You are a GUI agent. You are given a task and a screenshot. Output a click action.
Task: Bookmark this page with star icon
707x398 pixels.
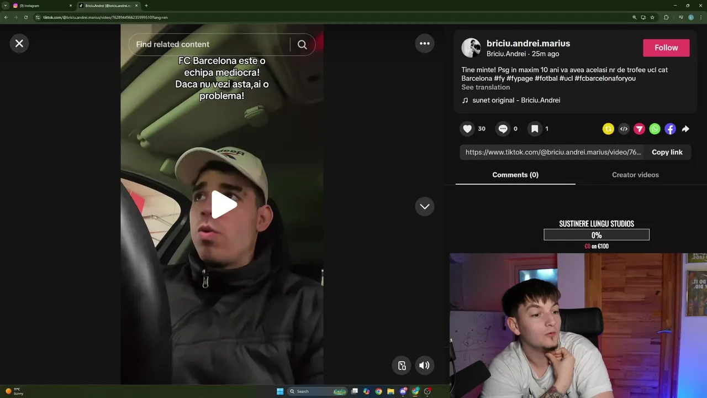pos(652,17)
